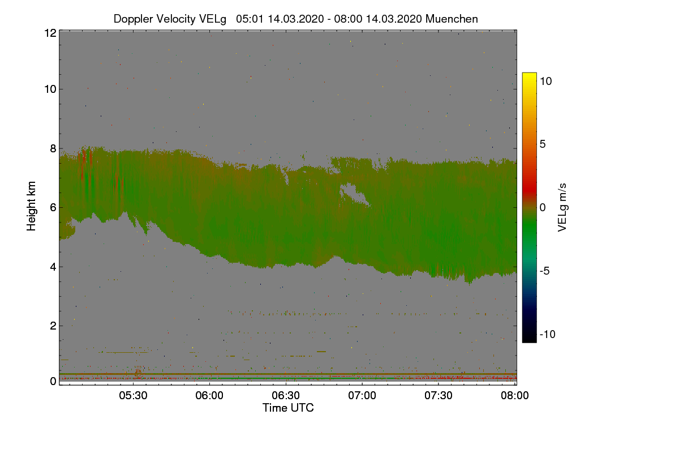Click the black bottom of the colorbar

529,337
